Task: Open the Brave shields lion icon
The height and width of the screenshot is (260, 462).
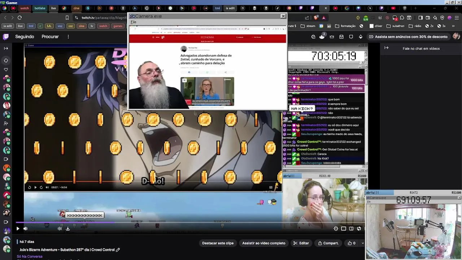Action: (x=316, y=17)
